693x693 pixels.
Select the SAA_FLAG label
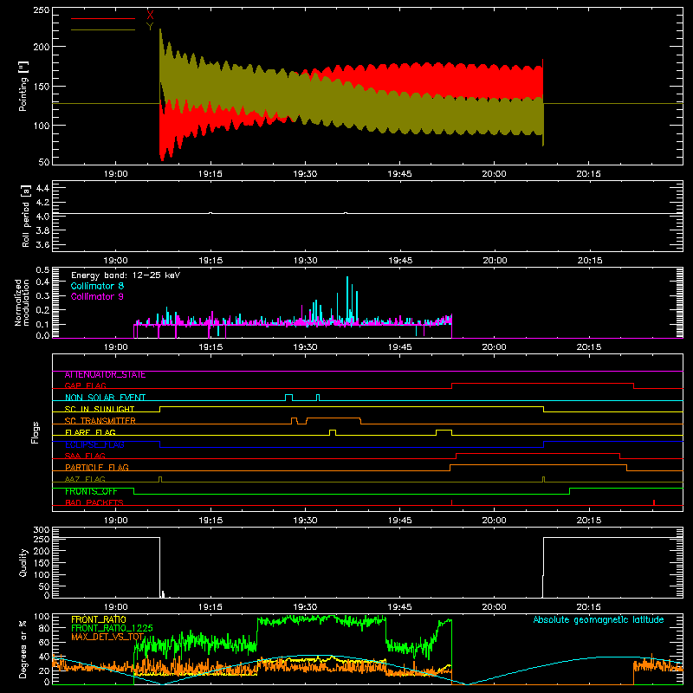(x=85, y=456)
